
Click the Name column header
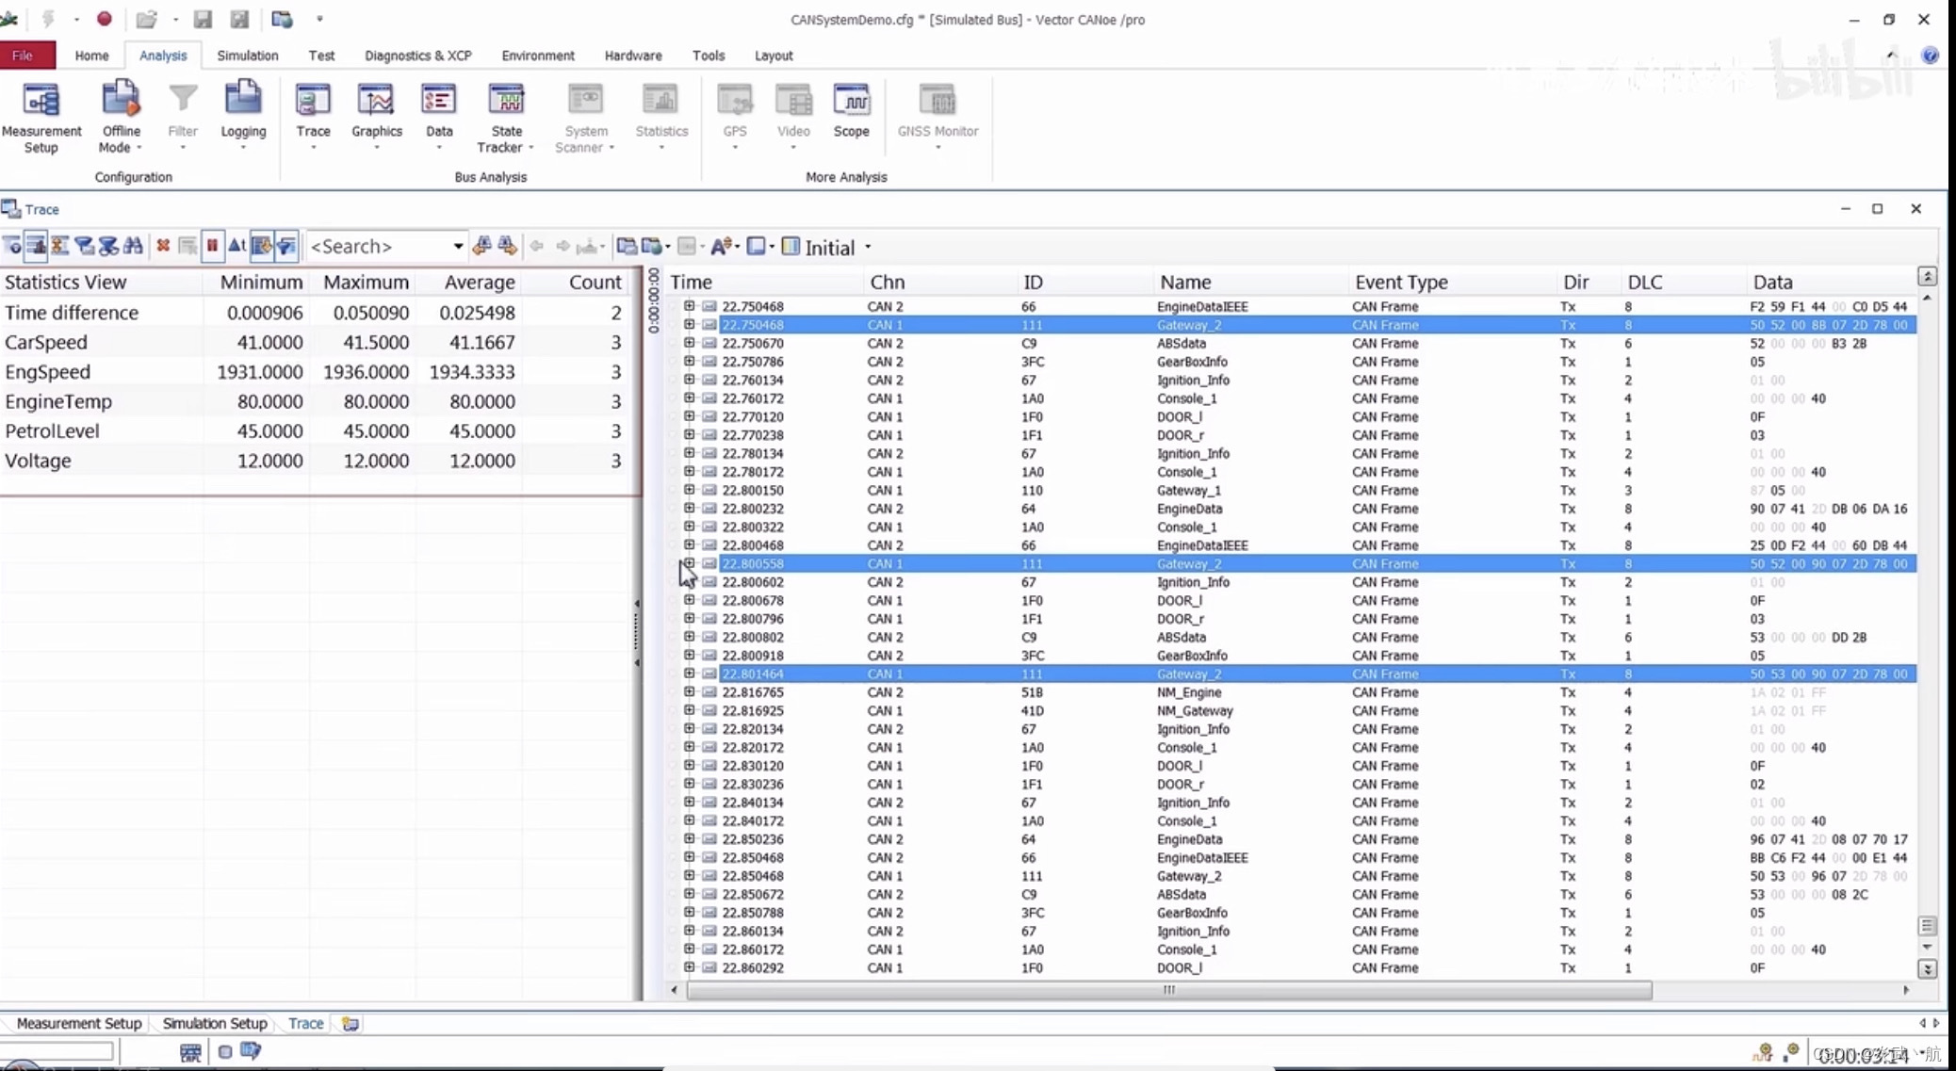point(1185,282)
